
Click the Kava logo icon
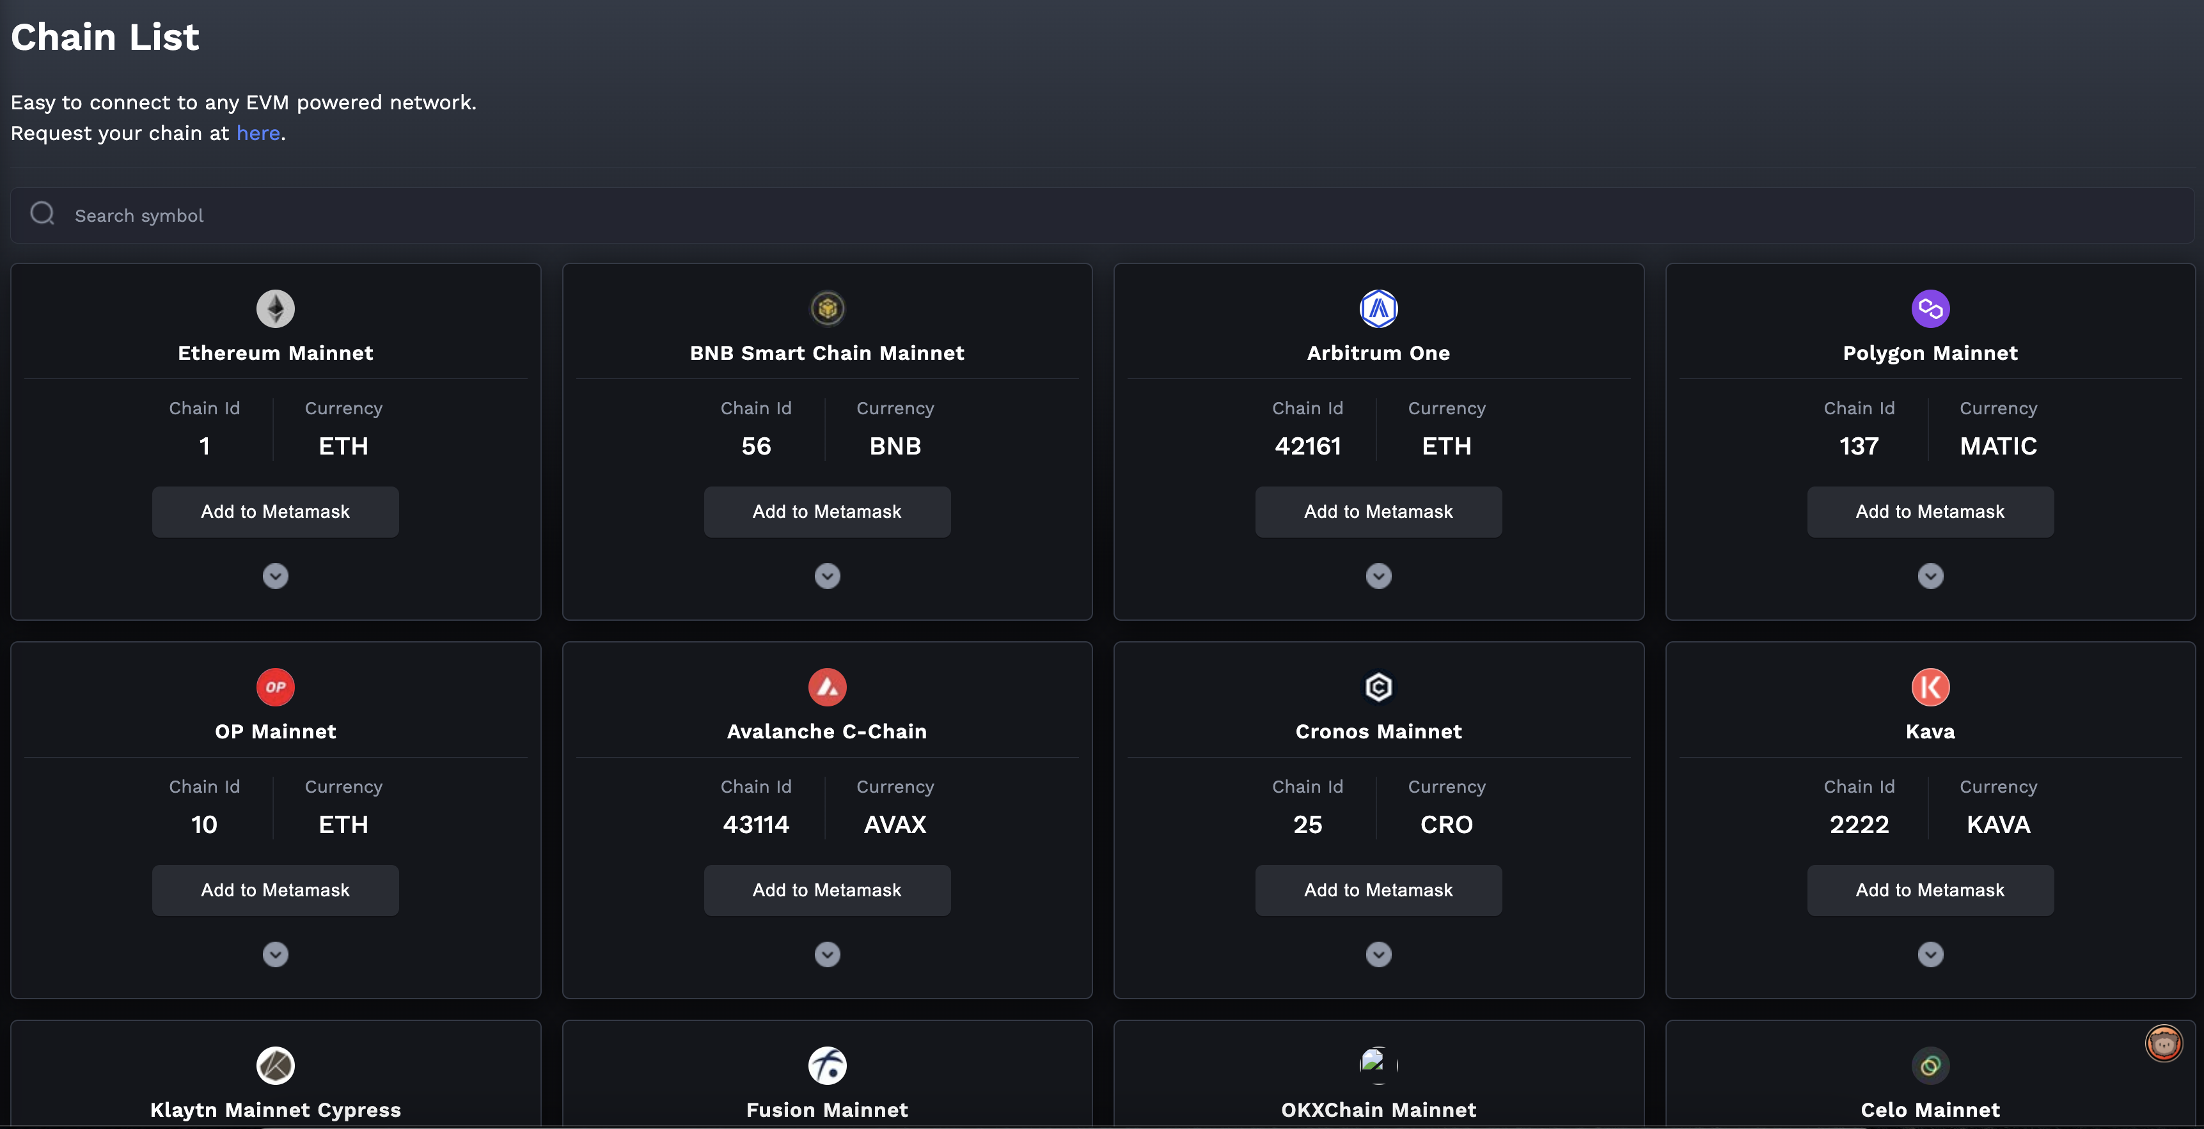click(1930, 687)
